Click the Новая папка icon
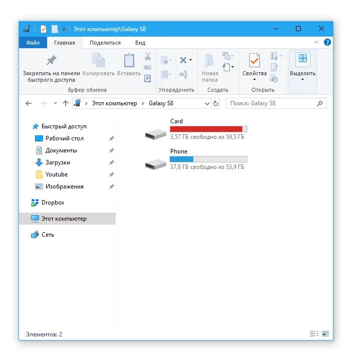The height and width of the screenshot is (359, 355). tap(209, 61)
